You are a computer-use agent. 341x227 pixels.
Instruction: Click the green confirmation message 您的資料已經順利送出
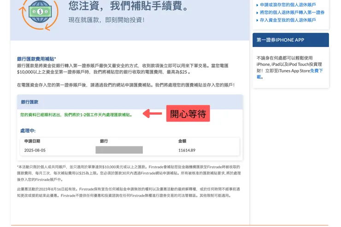(76, 115)
